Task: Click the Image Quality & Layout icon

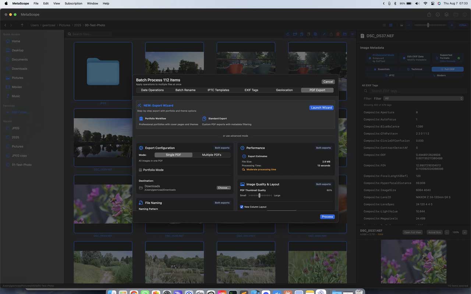Action: point(242,184)
